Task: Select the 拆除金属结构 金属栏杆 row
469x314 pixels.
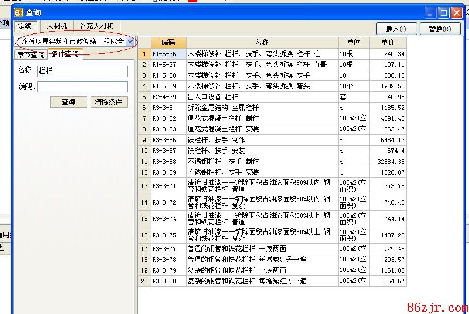Action: [261, 108]
